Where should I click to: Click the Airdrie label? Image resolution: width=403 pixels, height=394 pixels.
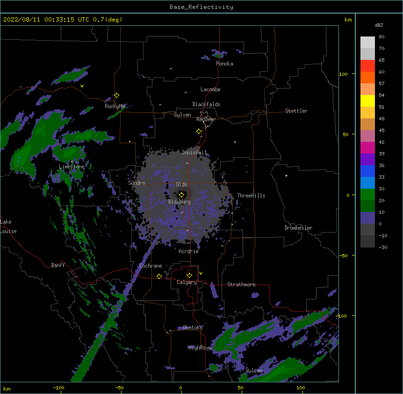(189, 251)
